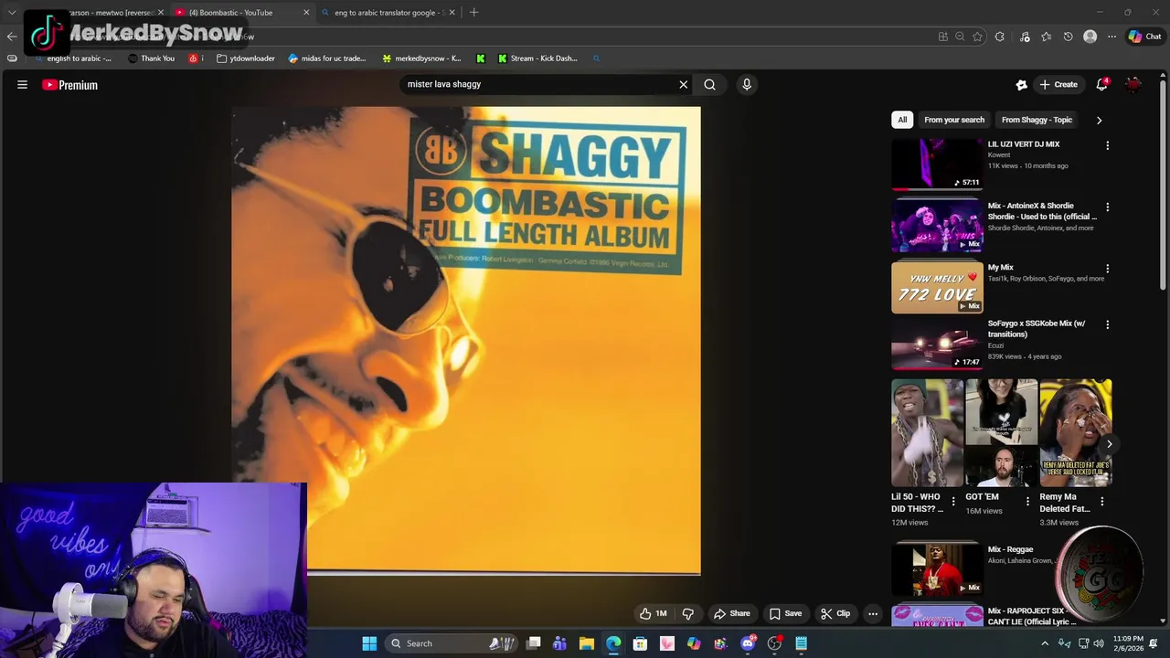1170x658 pixels.
Task: Open browser Extensions puzzle icon
Action: coord(999,37)
